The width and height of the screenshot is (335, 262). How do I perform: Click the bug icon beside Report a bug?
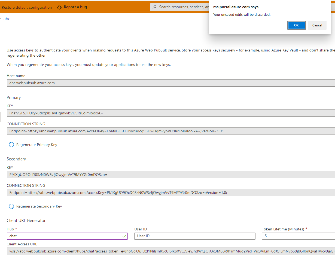(59, 7)
